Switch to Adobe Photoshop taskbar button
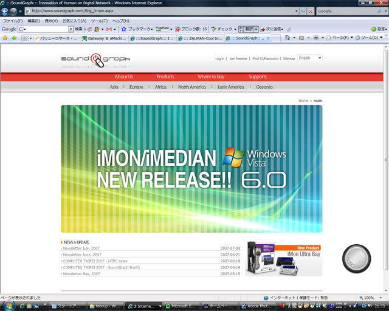 coord(257,306)
